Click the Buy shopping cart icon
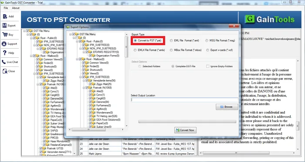 click(5, 34)
